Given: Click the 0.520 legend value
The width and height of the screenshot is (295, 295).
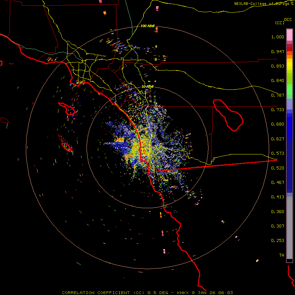Looking at the screenshot, I should [x=278, y=168].
